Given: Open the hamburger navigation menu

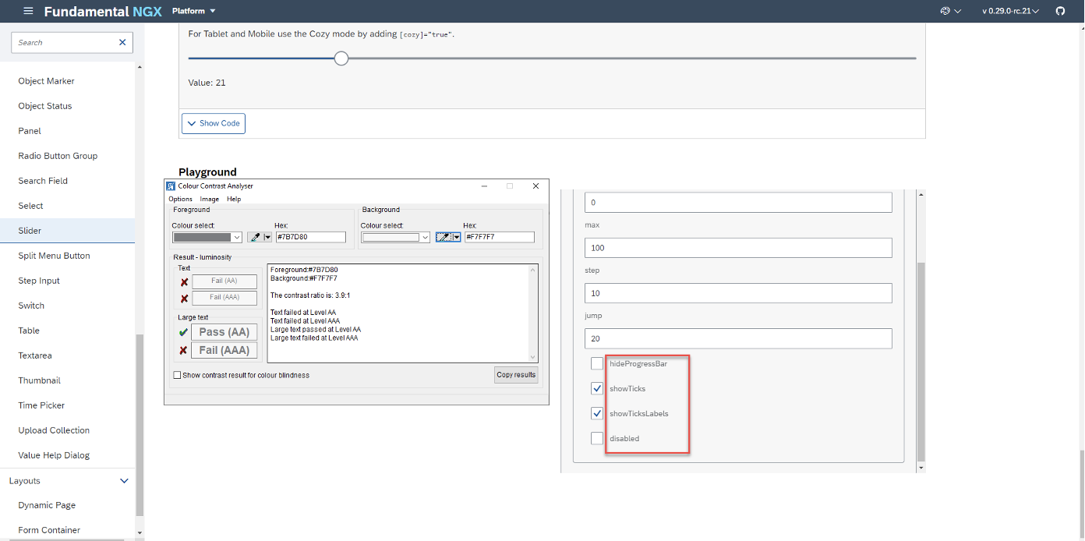Looking at the screenshot, I should [x=28, y=11].
